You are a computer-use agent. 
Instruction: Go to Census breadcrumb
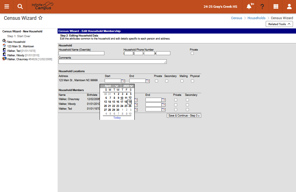coord(237,18)
